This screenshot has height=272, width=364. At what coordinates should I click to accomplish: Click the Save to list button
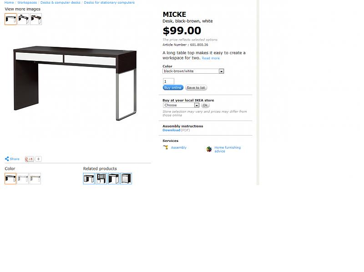click(x=196, y=88)
